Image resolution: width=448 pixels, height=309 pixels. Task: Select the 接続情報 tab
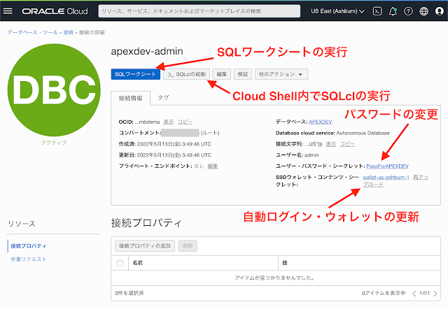coord(131,98)
